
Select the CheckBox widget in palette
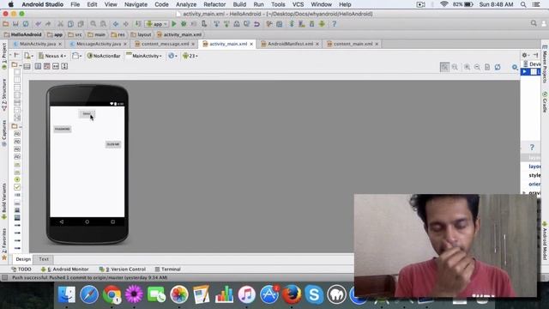click(x=17, y=187)
